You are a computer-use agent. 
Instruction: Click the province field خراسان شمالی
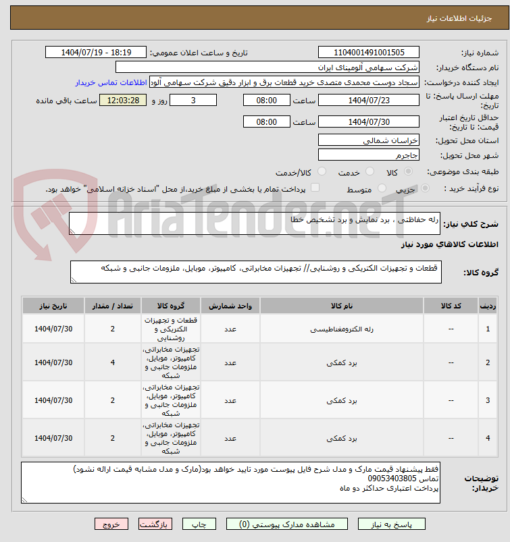coord(369,140)
